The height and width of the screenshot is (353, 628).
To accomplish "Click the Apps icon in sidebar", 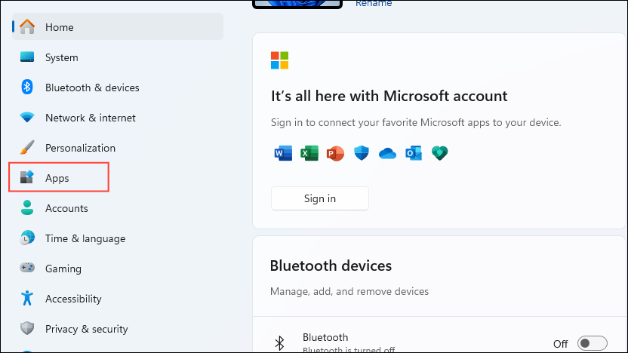I will click(x=27, y=178).
